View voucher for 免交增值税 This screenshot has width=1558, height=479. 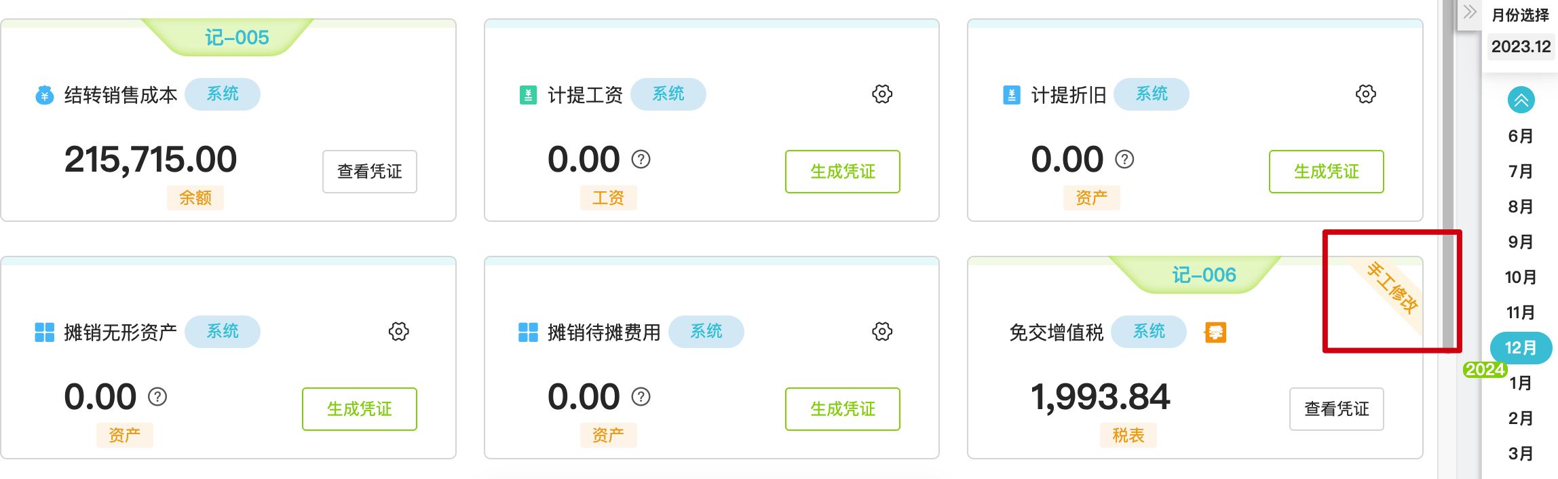(x=1336, y=409)
